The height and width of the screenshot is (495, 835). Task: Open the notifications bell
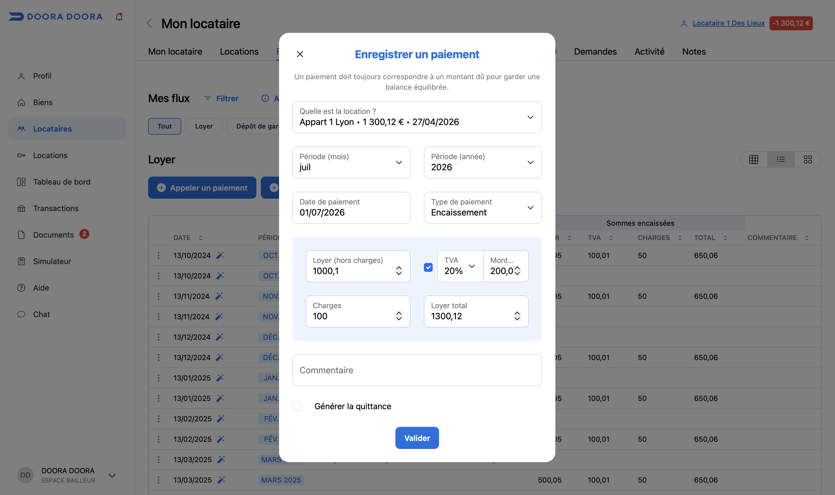tap(119, 16)
